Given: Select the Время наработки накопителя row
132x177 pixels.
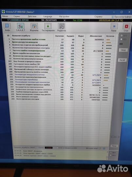Looking at the screenshot, I should [60, 53].
